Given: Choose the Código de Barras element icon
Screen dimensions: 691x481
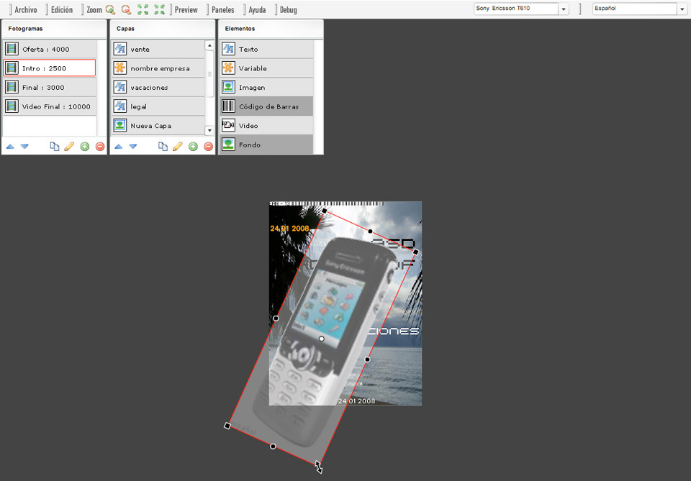Looking at the screenshot, I should pyautogui.click(x=228, y=106).
